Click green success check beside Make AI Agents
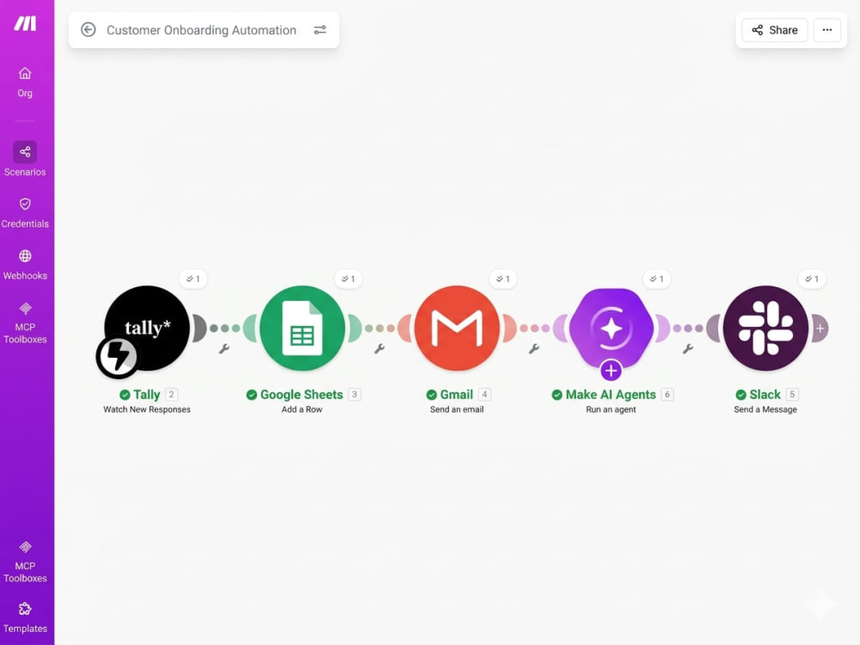The image size is (860, 645). click(x=557, y=395)
